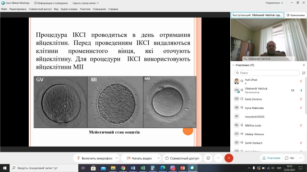Open the reactions smiley icon
Viewport: 307px width, 172px height.
point(208,158)
